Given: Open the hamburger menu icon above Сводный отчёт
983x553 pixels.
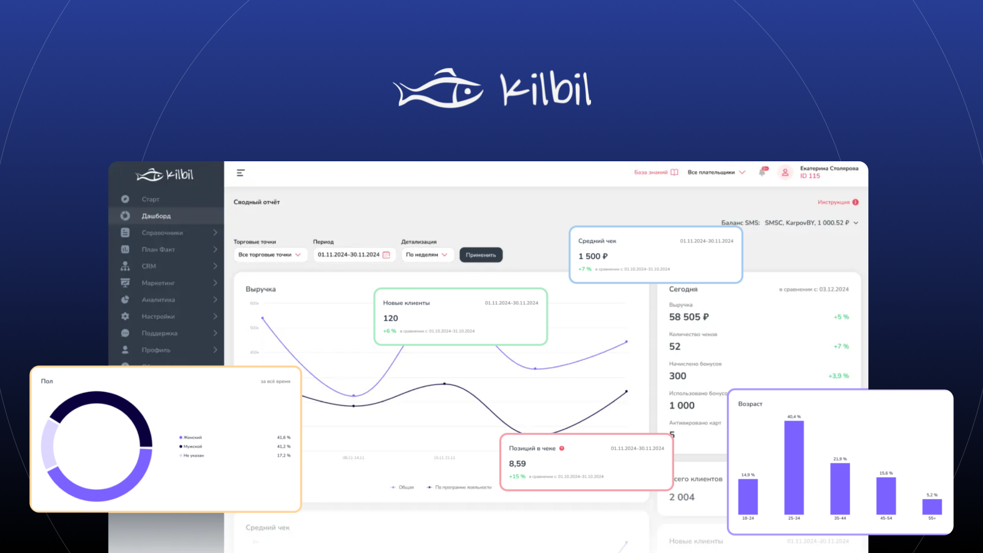Looking at the screenshot, I should click(x=240, y=173).
